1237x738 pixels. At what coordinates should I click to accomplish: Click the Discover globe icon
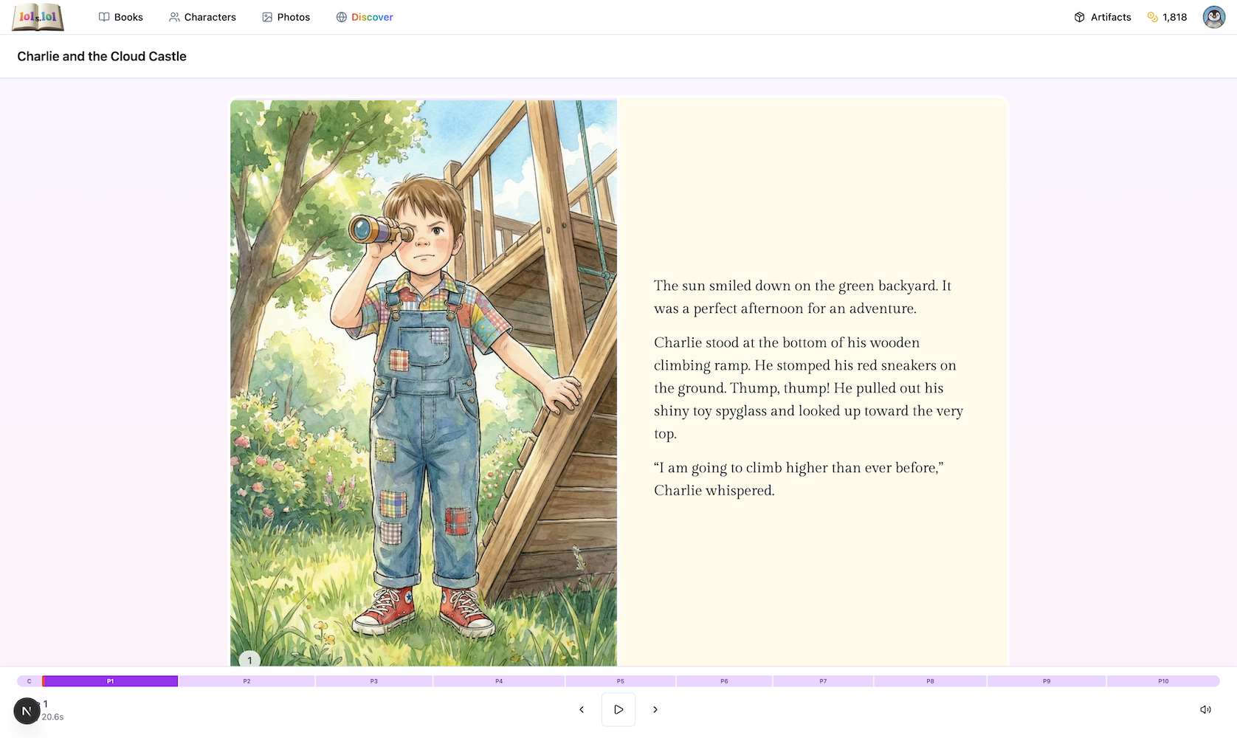[x=341, y=16]
